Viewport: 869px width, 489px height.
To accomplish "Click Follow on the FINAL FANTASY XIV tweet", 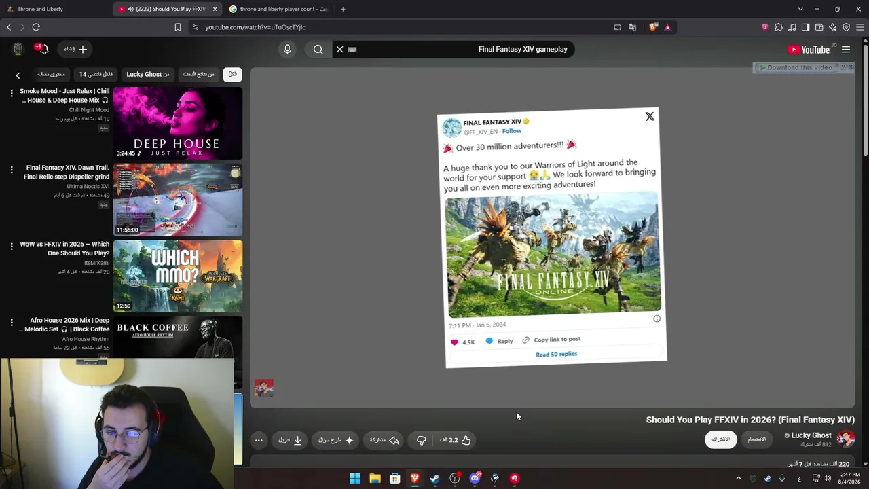I will pyautogui.click(x=512, y=131).
